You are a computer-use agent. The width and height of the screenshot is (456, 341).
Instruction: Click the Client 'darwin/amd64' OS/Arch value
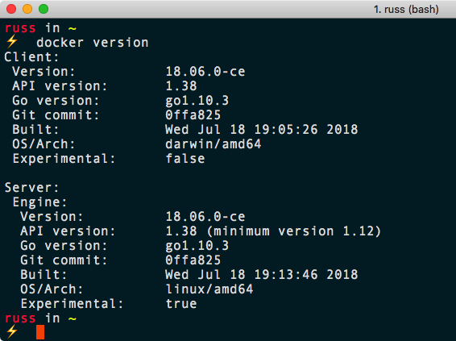[x=213, y=144]
